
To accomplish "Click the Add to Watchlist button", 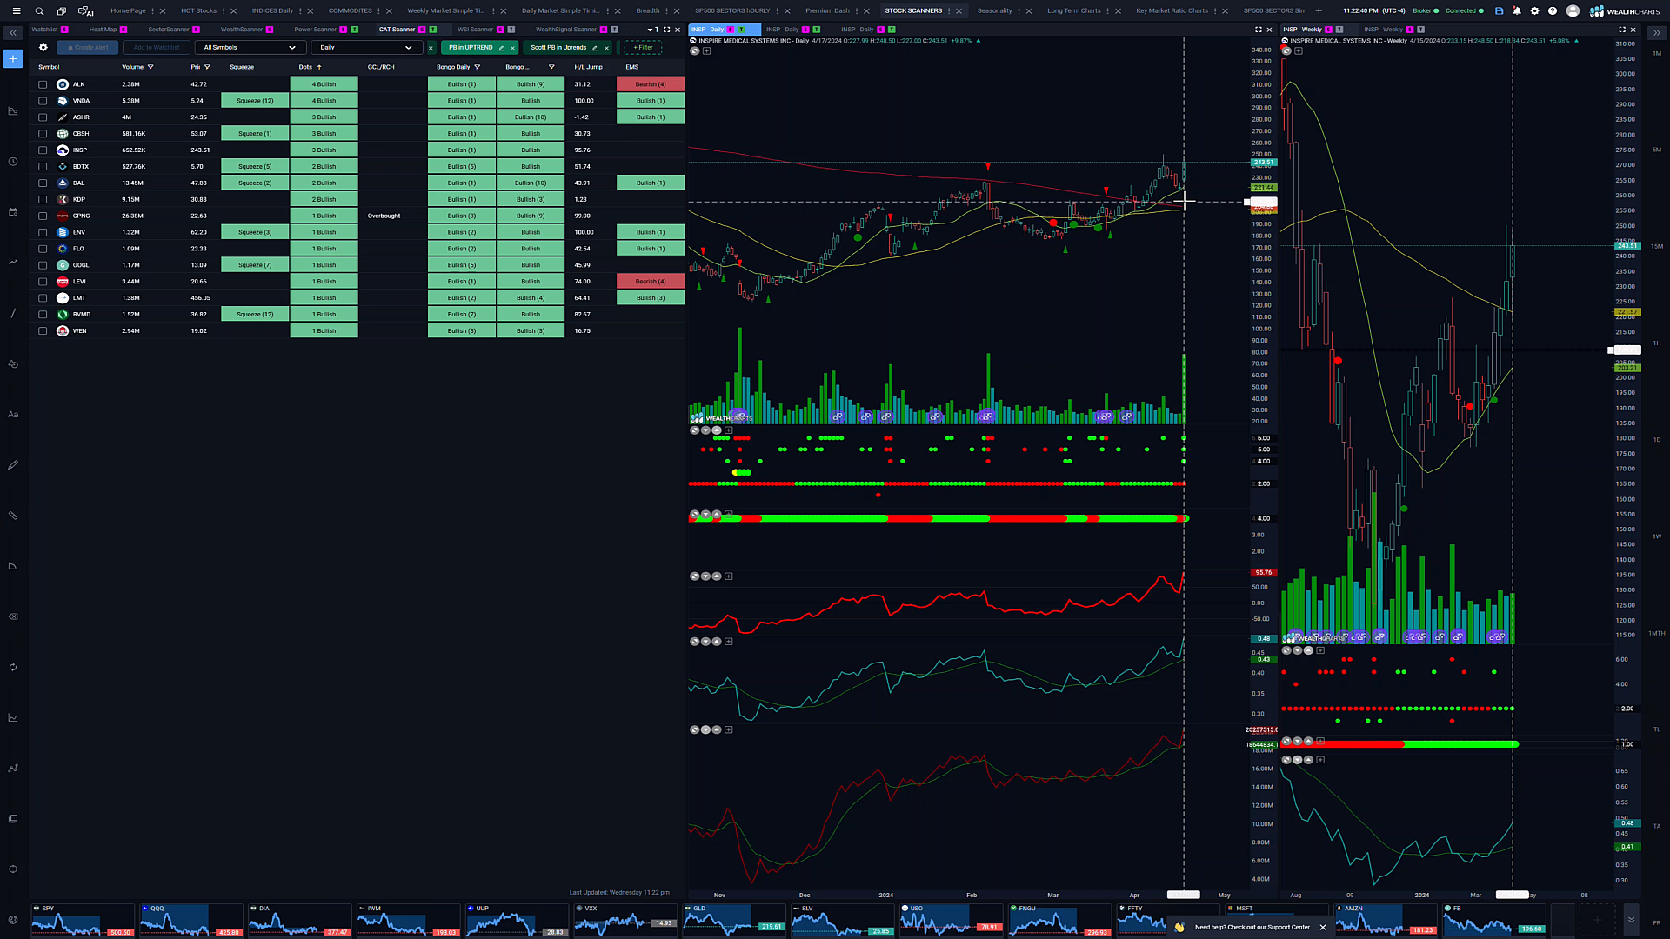I will [x=157, y=48].
